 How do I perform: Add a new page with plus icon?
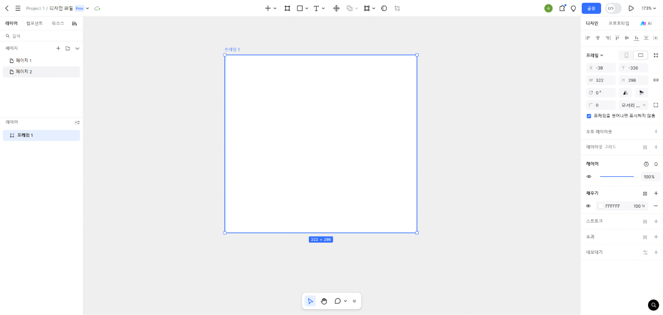pyautogui.click(x=58, y=49)
